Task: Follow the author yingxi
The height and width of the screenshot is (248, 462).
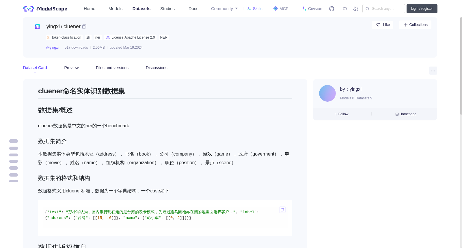Action: [x=341, y=114]
